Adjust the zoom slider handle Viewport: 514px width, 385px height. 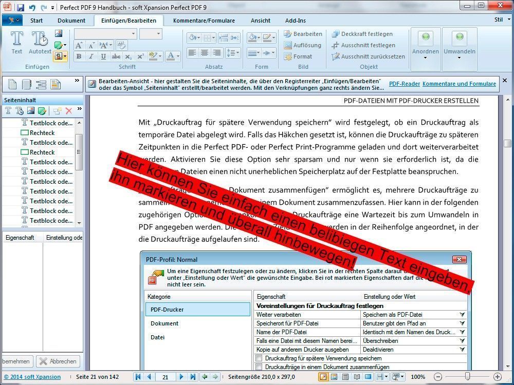(x=467, y=376)
